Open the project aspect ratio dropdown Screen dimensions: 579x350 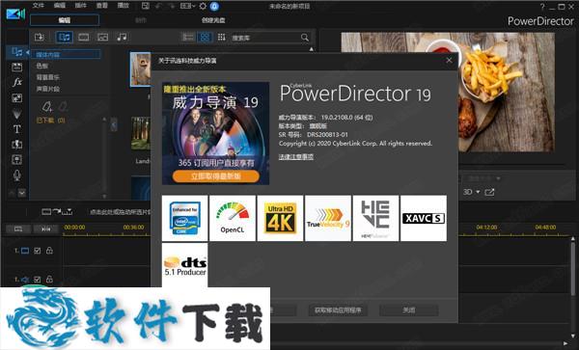187,6
